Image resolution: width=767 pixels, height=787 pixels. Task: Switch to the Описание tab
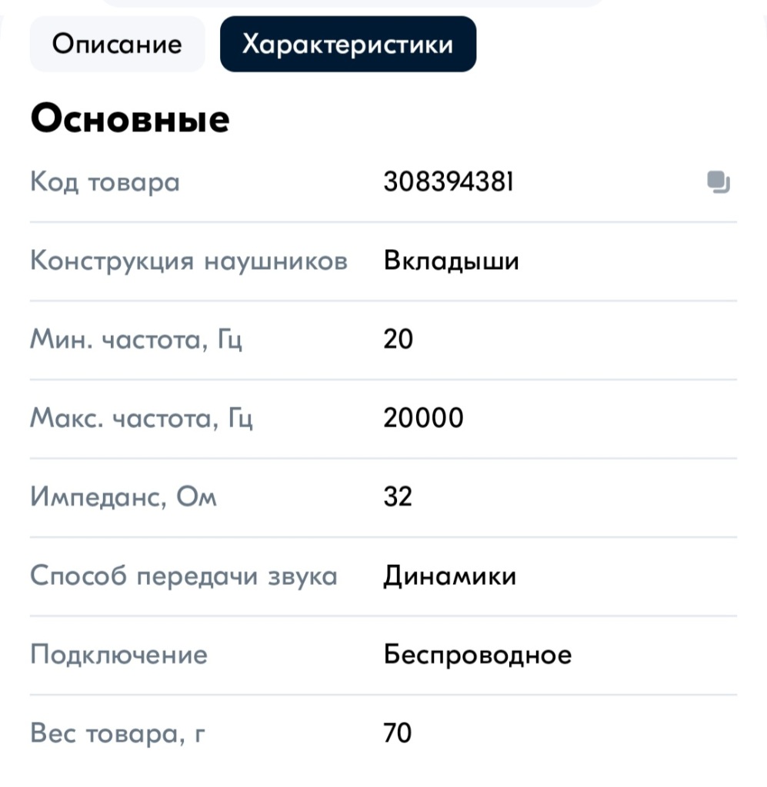pos(117,44)
